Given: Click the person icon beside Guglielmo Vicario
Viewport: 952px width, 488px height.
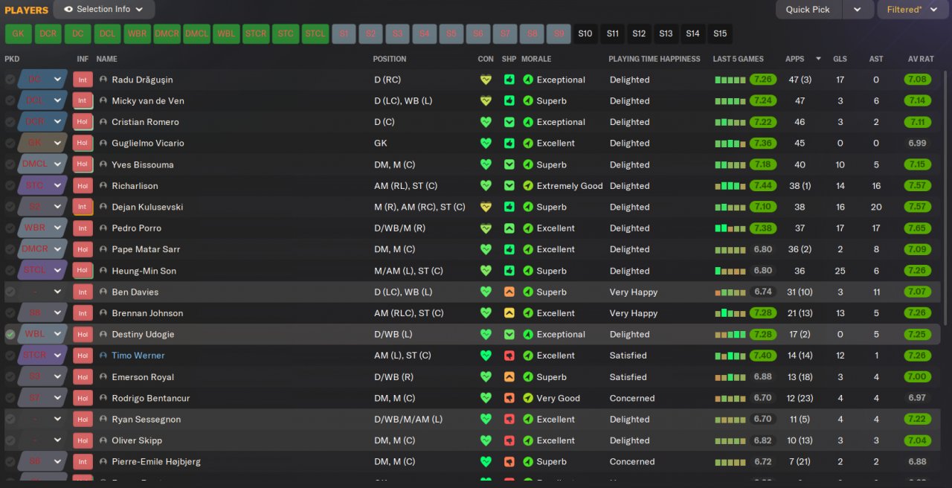Looking at the screenshot, I should 103,144.
